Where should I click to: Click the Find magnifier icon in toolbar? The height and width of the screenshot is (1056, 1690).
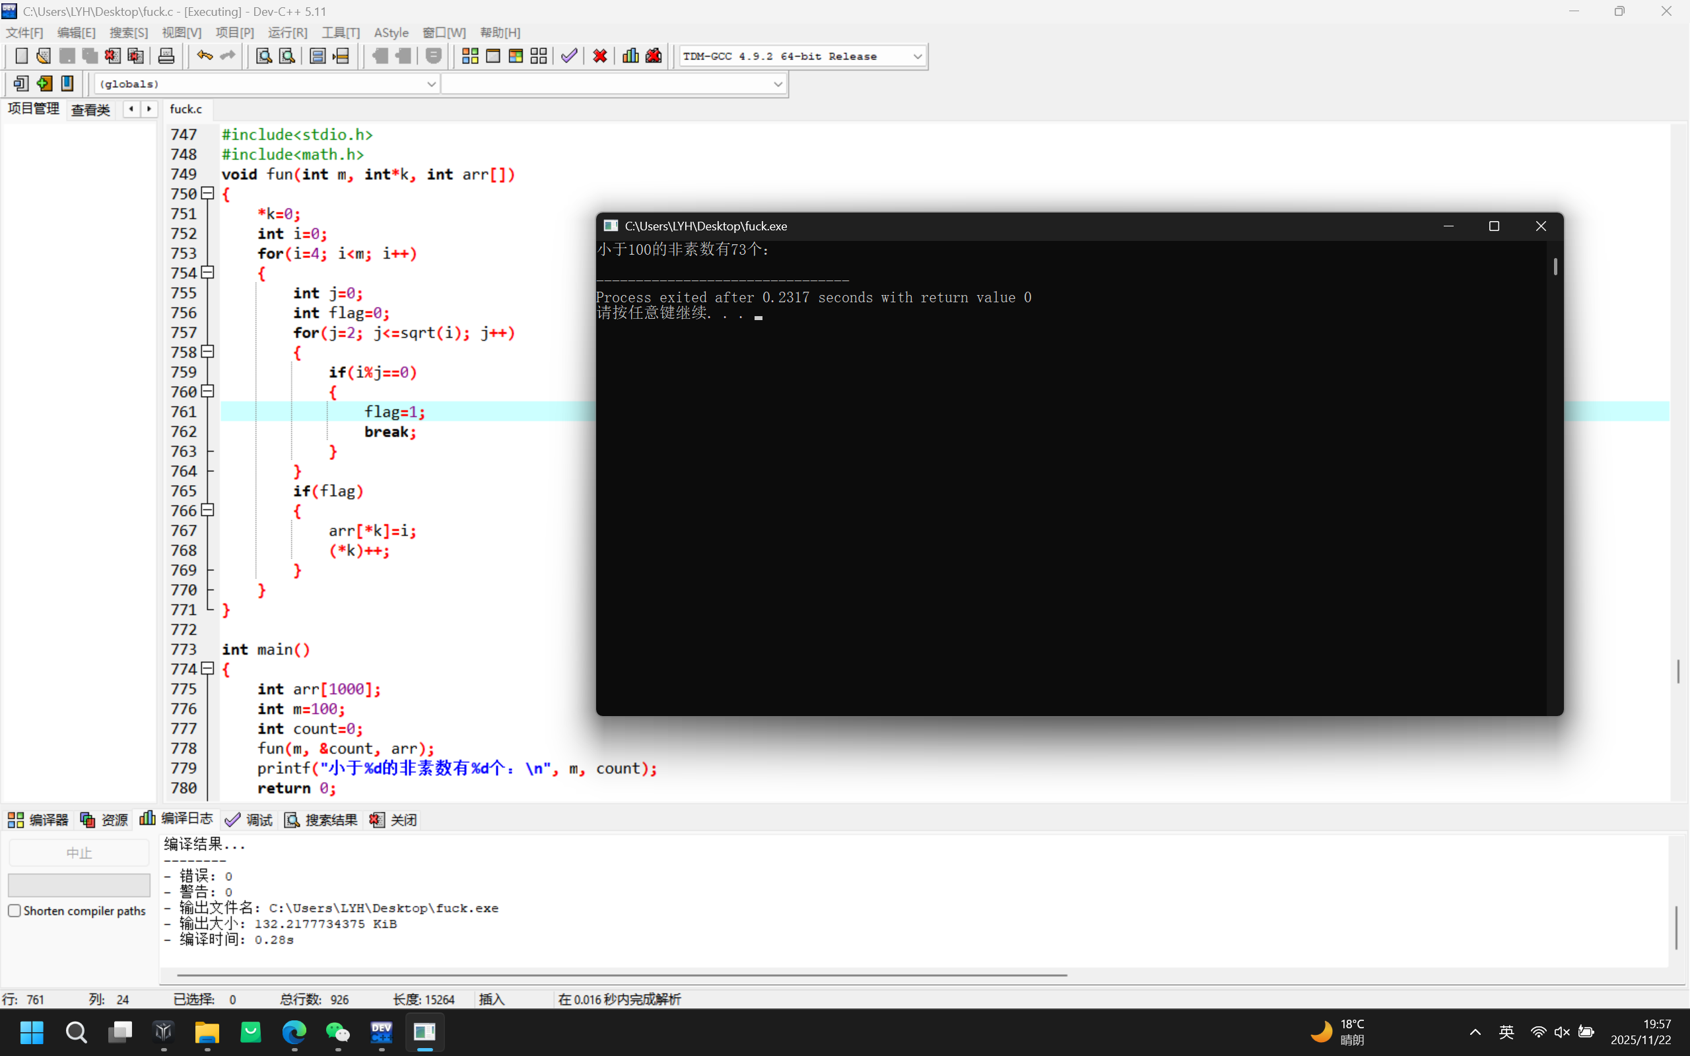[x=263, y=56]
